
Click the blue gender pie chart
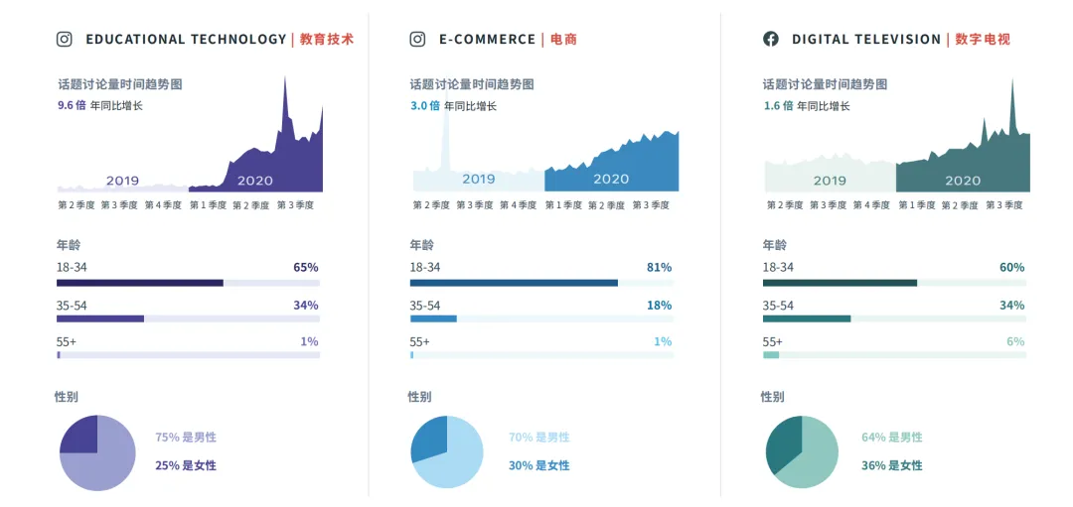(447, 451)
